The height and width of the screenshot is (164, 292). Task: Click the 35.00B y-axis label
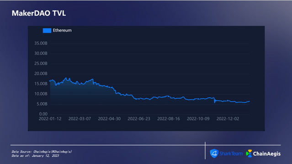tap(41, 43)
